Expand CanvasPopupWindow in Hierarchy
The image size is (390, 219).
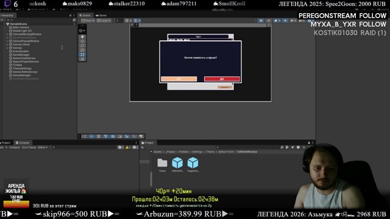7,41
